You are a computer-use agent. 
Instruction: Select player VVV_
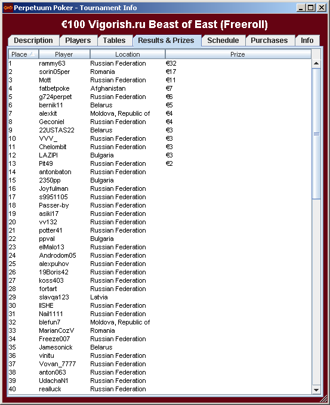(48, 139)
